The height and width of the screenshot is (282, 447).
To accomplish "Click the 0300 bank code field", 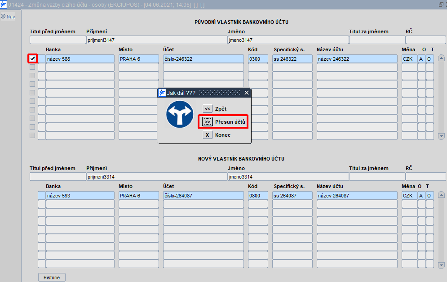I will coord(258,59).
